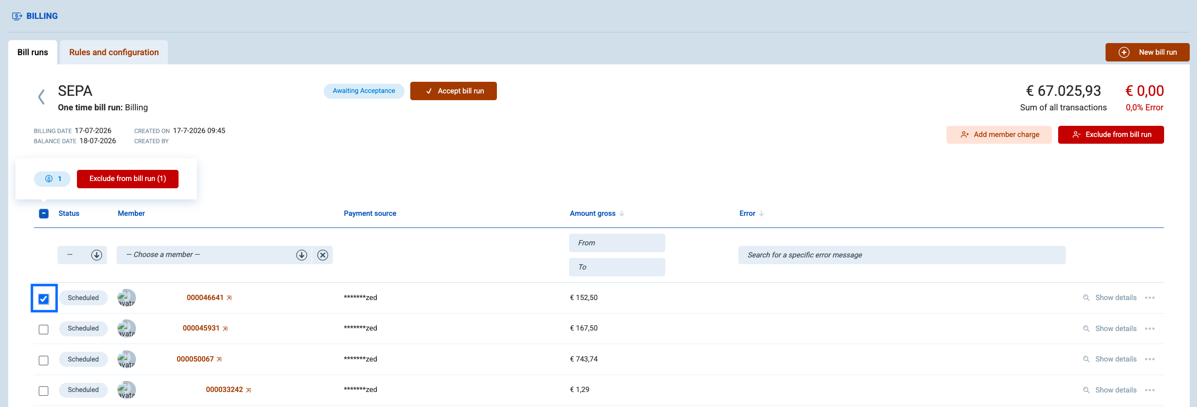
Task: Click the Member column header
Action: (131, 213)
